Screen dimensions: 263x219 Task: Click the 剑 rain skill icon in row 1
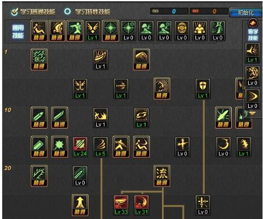coord(39,60)
